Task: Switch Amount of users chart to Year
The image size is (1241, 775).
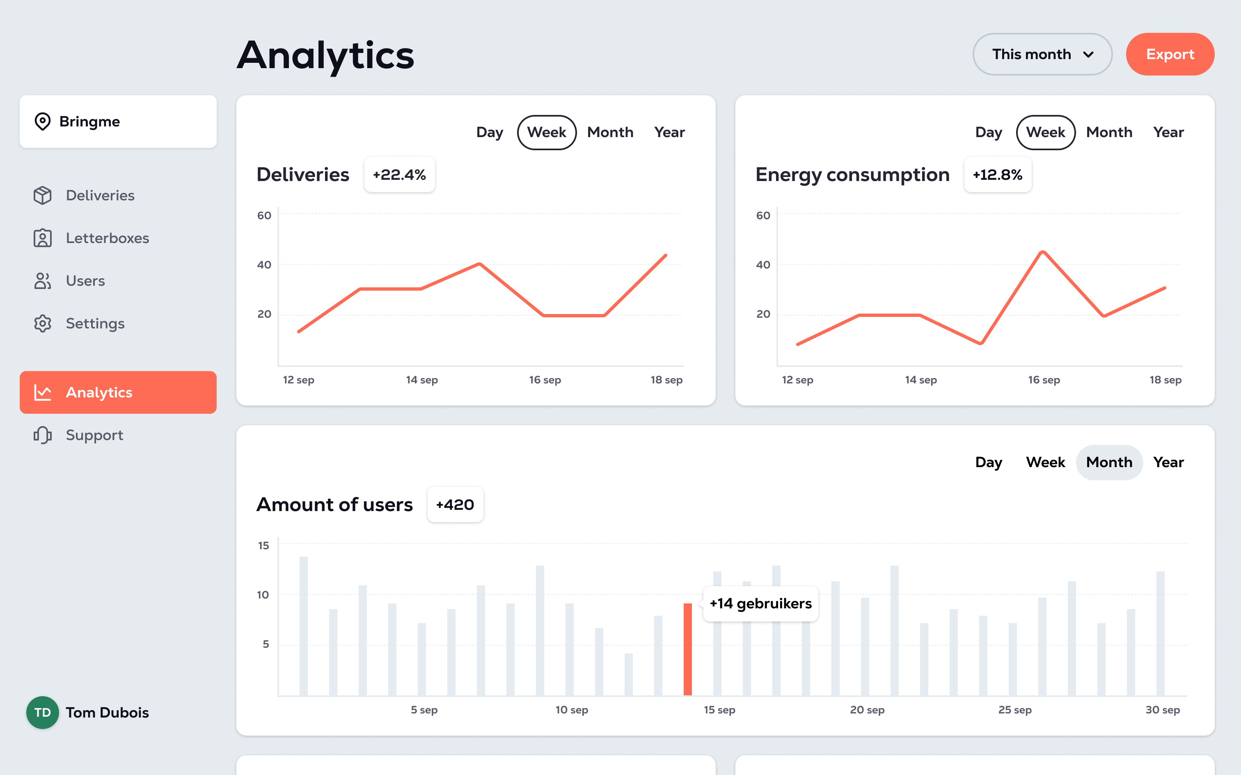Action: pyautogui.click(x=1168, y=462)
